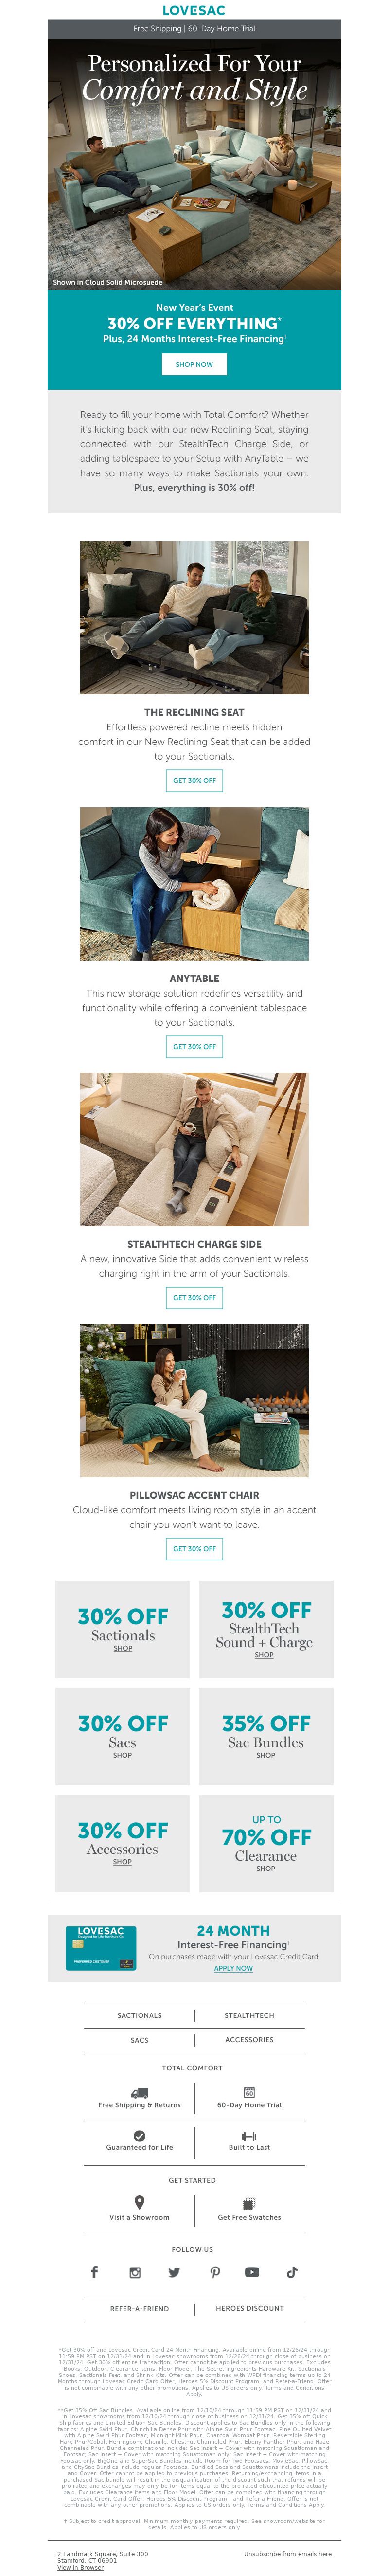Select the Sactionals navigation item

pos(139,2015)
